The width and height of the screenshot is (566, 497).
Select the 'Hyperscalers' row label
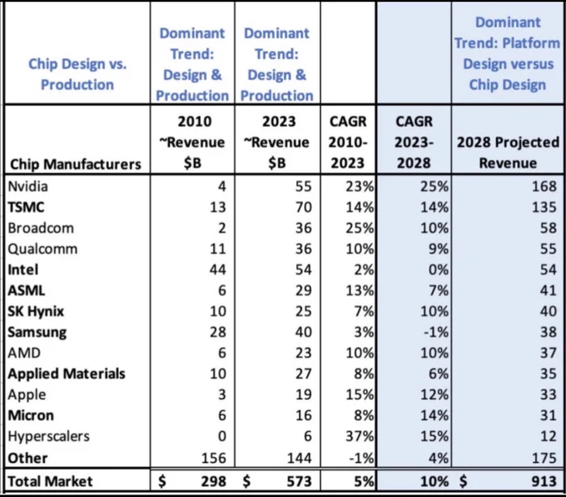coord(49,436)
